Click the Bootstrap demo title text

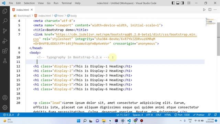[x=60, y=30]
